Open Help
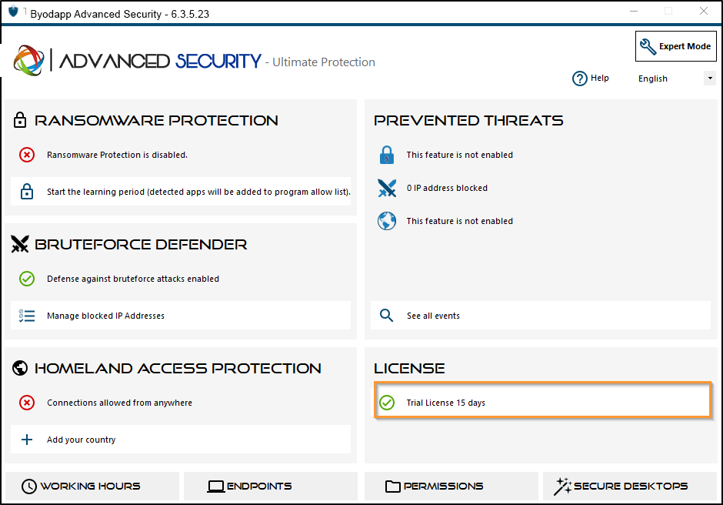The image size is (723, 505). (591, 78)
